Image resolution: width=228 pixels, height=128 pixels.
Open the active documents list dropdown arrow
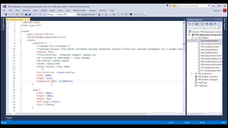tap(184, 20)
